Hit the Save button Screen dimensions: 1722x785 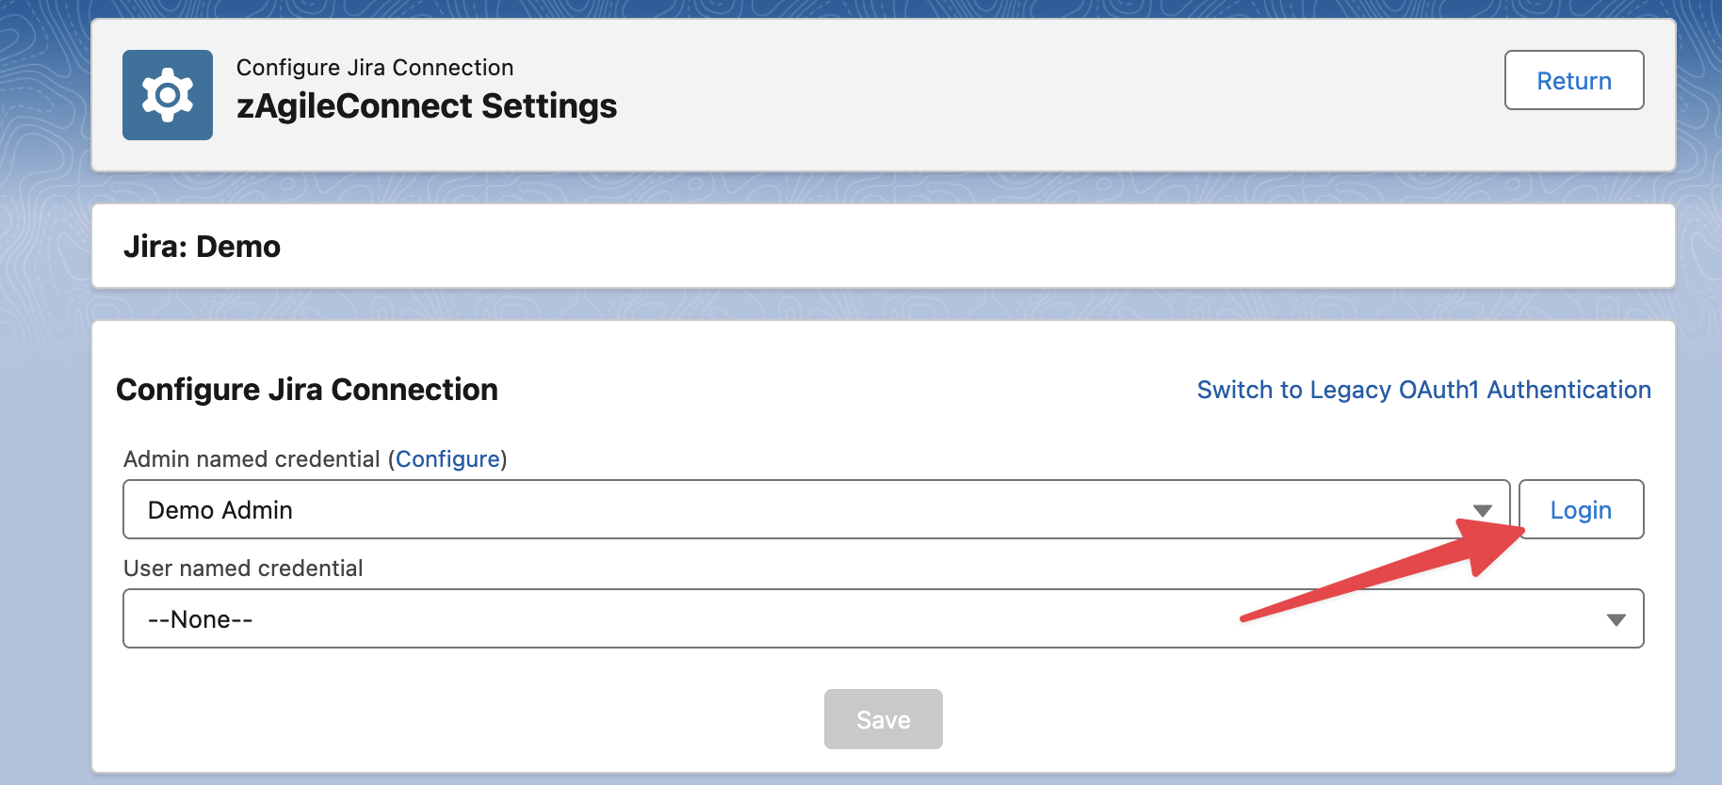tap(883, 720)
